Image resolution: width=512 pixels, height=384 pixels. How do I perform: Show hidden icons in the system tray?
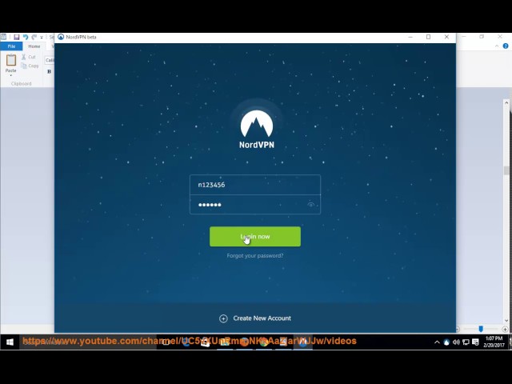(437, 342)
